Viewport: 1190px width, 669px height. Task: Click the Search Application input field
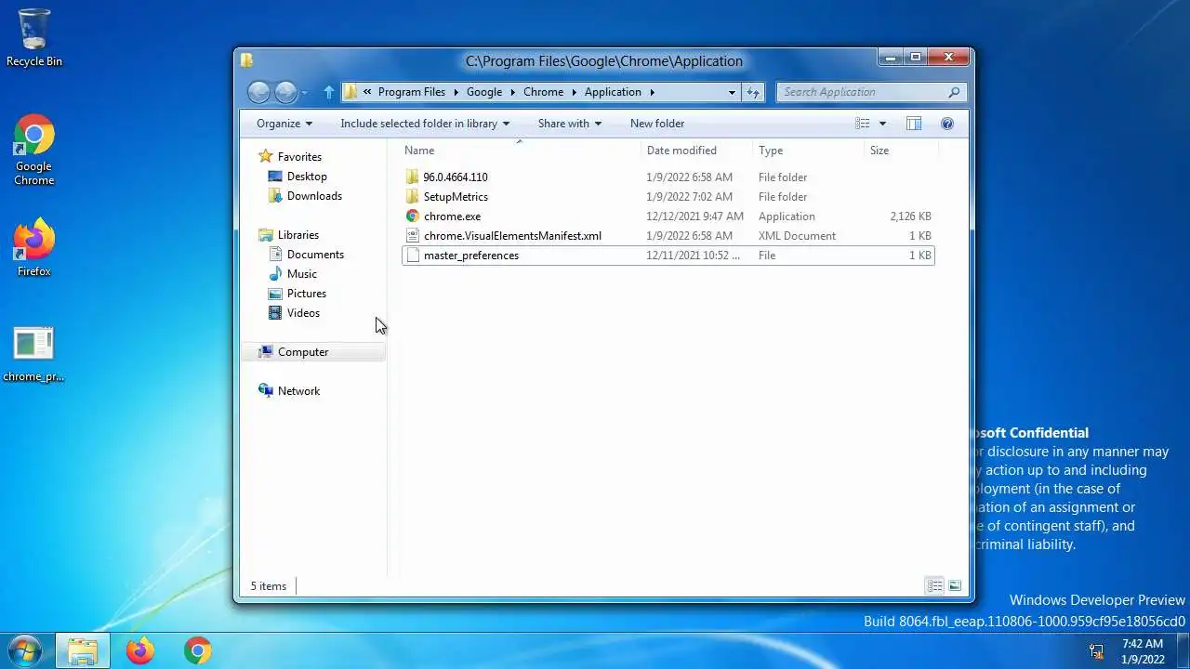pyautogui.click(x=862, y=92)
